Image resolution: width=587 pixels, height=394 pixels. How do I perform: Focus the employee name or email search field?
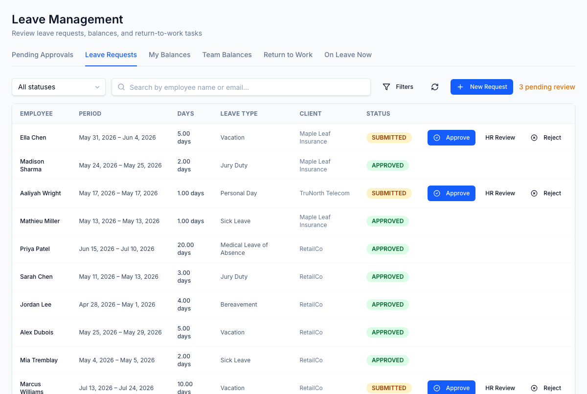click(241, 87)
